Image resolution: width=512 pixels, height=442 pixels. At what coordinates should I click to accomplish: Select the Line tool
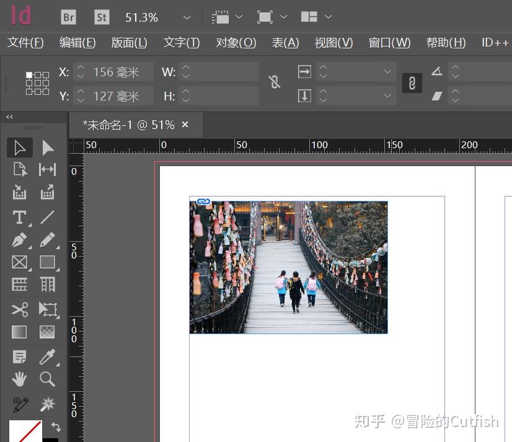pos(48,217)
